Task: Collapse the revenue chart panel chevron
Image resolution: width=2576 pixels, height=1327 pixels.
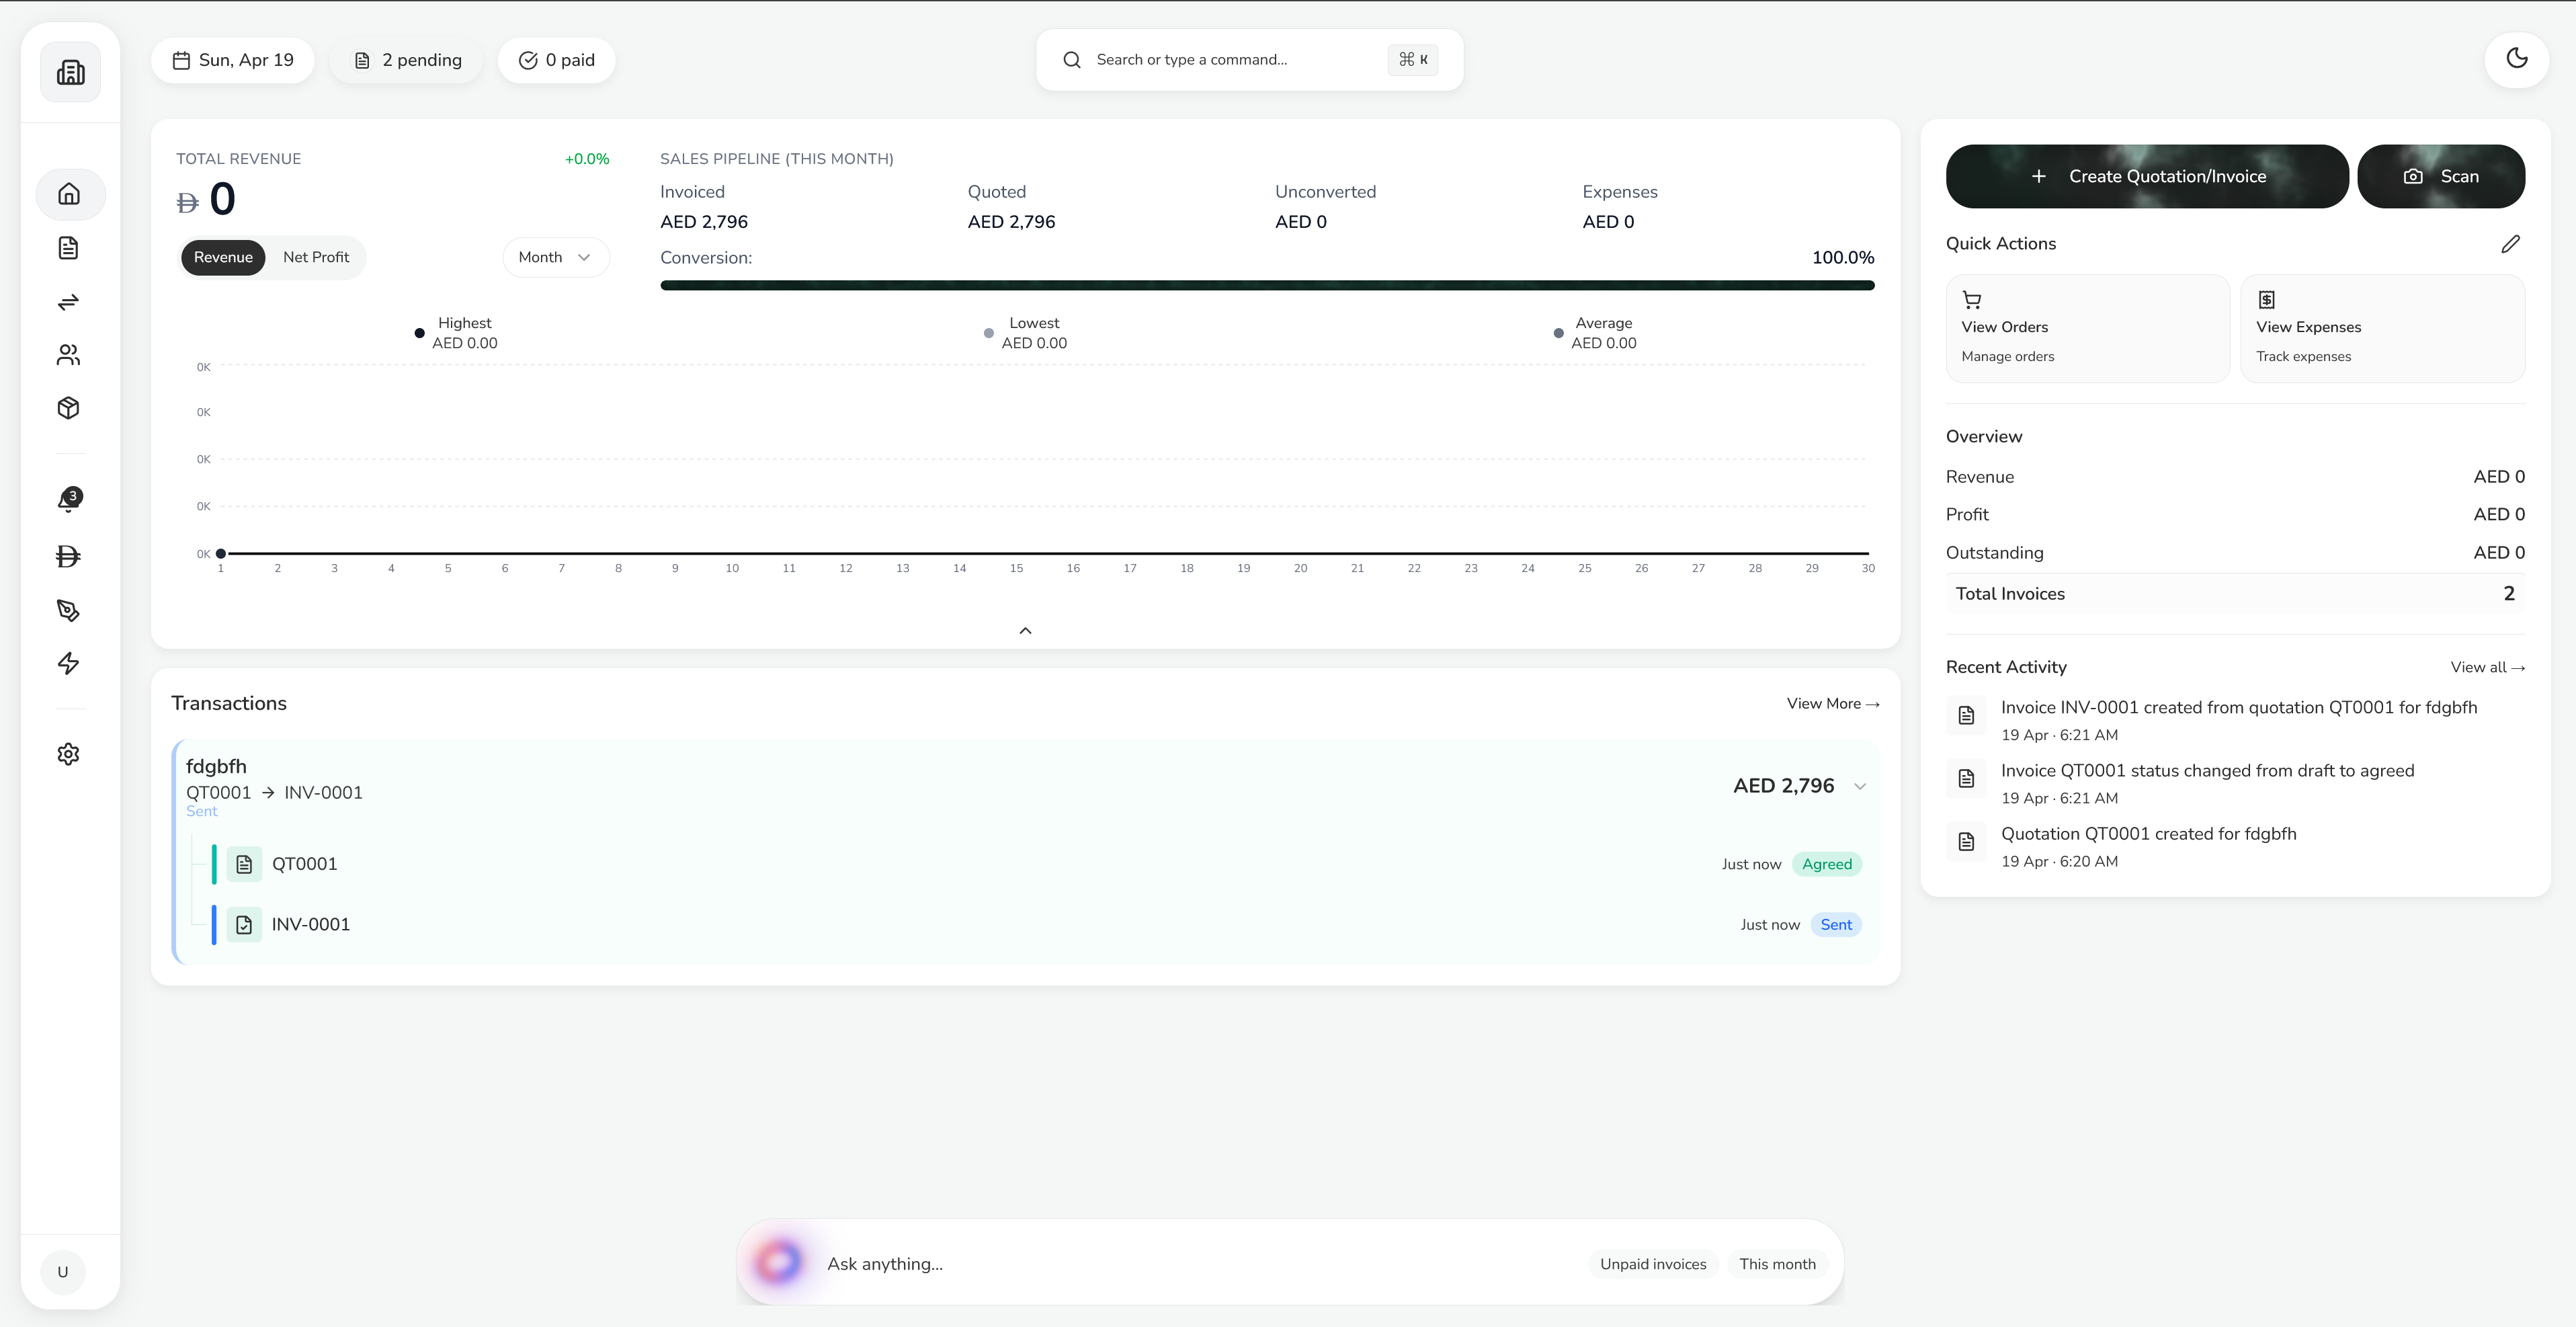Action: coord(1025,631)
